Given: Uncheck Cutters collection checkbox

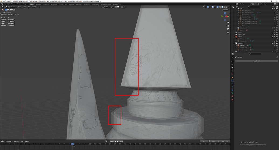Looking at the screenshot, I should (273, 37).
